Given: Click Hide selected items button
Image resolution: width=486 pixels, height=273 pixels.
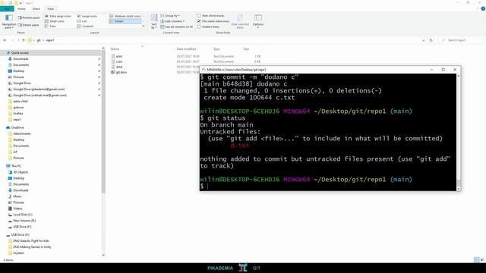Looking at the screenshot, I should 240,21.
